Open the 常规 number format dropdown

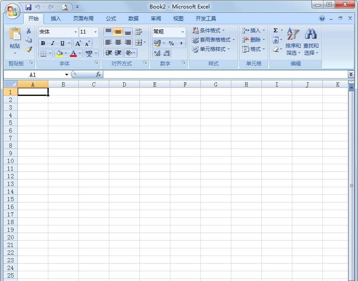[x=183, y=32]
